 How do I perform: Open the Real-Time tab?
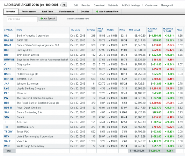(48, 11)
